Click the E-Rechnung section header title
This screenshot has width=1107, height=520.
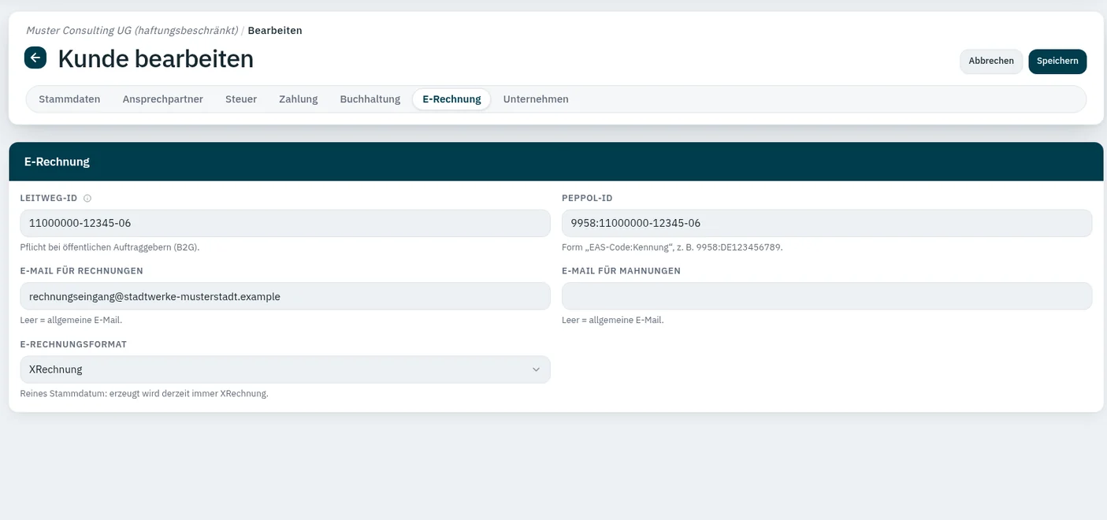[x=57, y=162]
